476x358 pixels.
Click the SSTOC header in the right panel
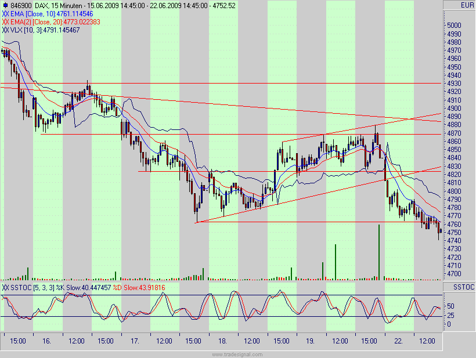tap(464, 287)
